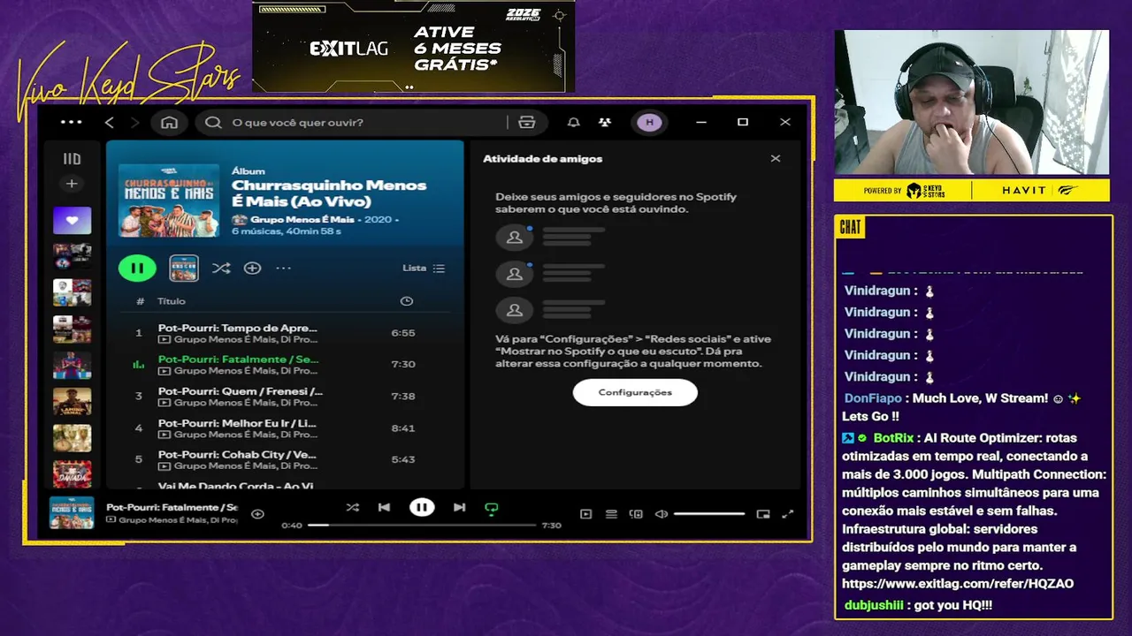Open the 'Lista' view dropdown

[424, 268]
